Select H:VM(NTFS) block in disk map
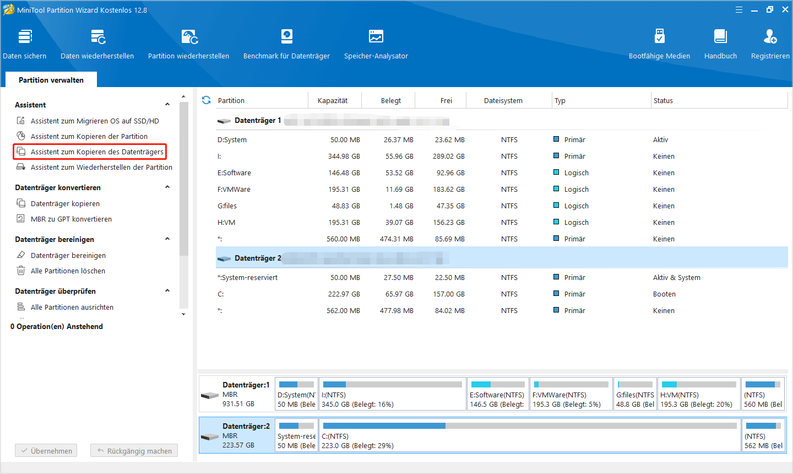The width and height of the screenshot is (793, 474). (x=699, y=394)
